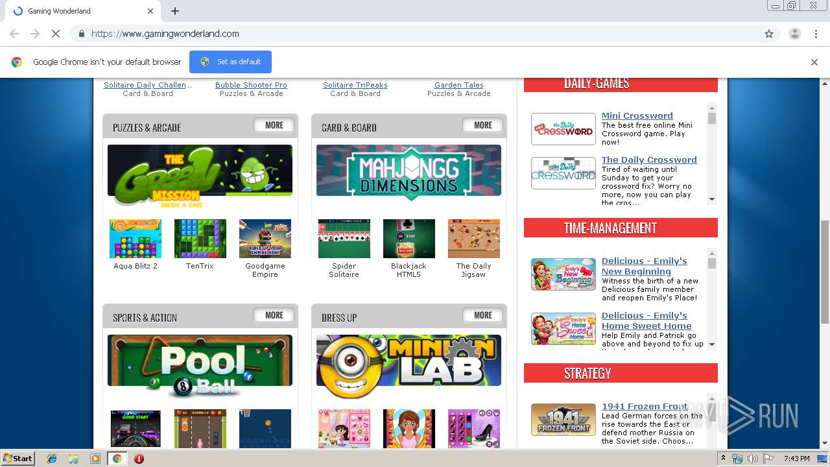Open the Chrome three-dot menu
This screenshot has height=467, width=830.
816,34
